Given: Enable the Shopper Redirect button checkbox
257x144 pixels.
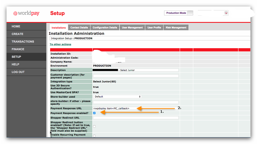Looking at the screenshot, I should click(94, 126).
